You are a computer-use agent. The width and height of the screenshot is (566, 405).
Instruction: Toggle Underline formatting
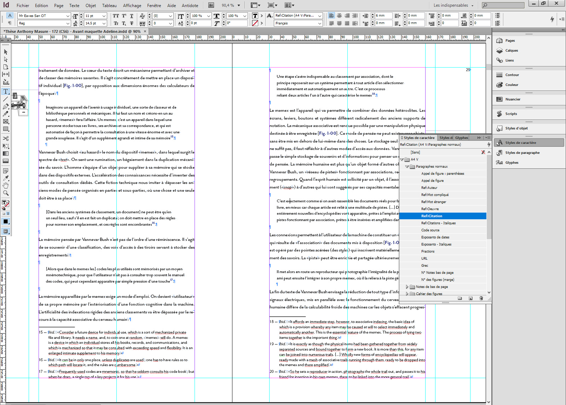pyautogui.click(x=132, y=16)
